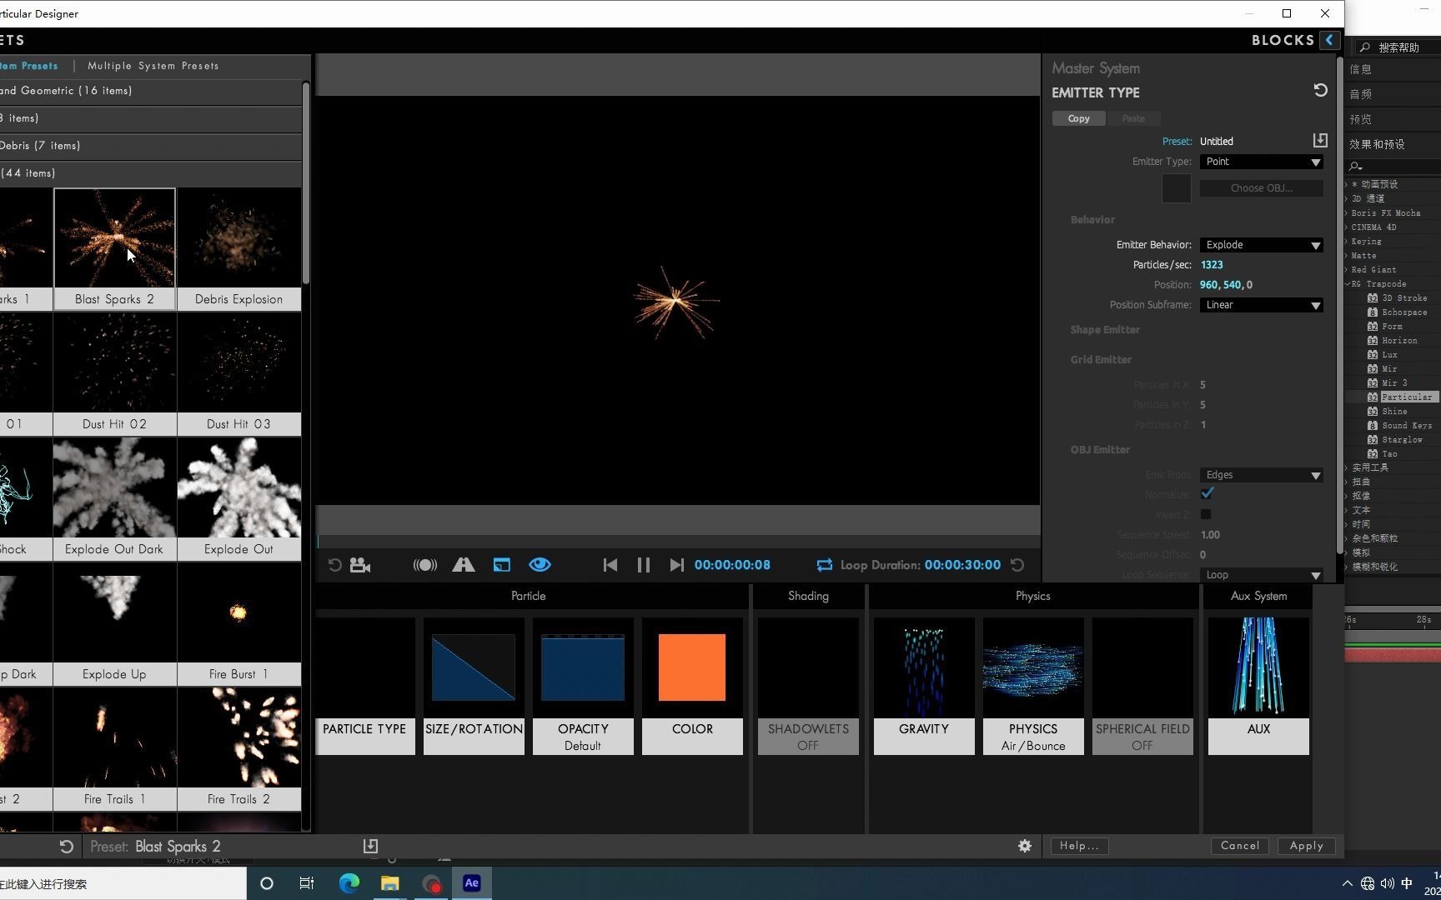1441x900 pixels.
Task: Toggle the motion blur preview icon
Action: click(424, 565)
